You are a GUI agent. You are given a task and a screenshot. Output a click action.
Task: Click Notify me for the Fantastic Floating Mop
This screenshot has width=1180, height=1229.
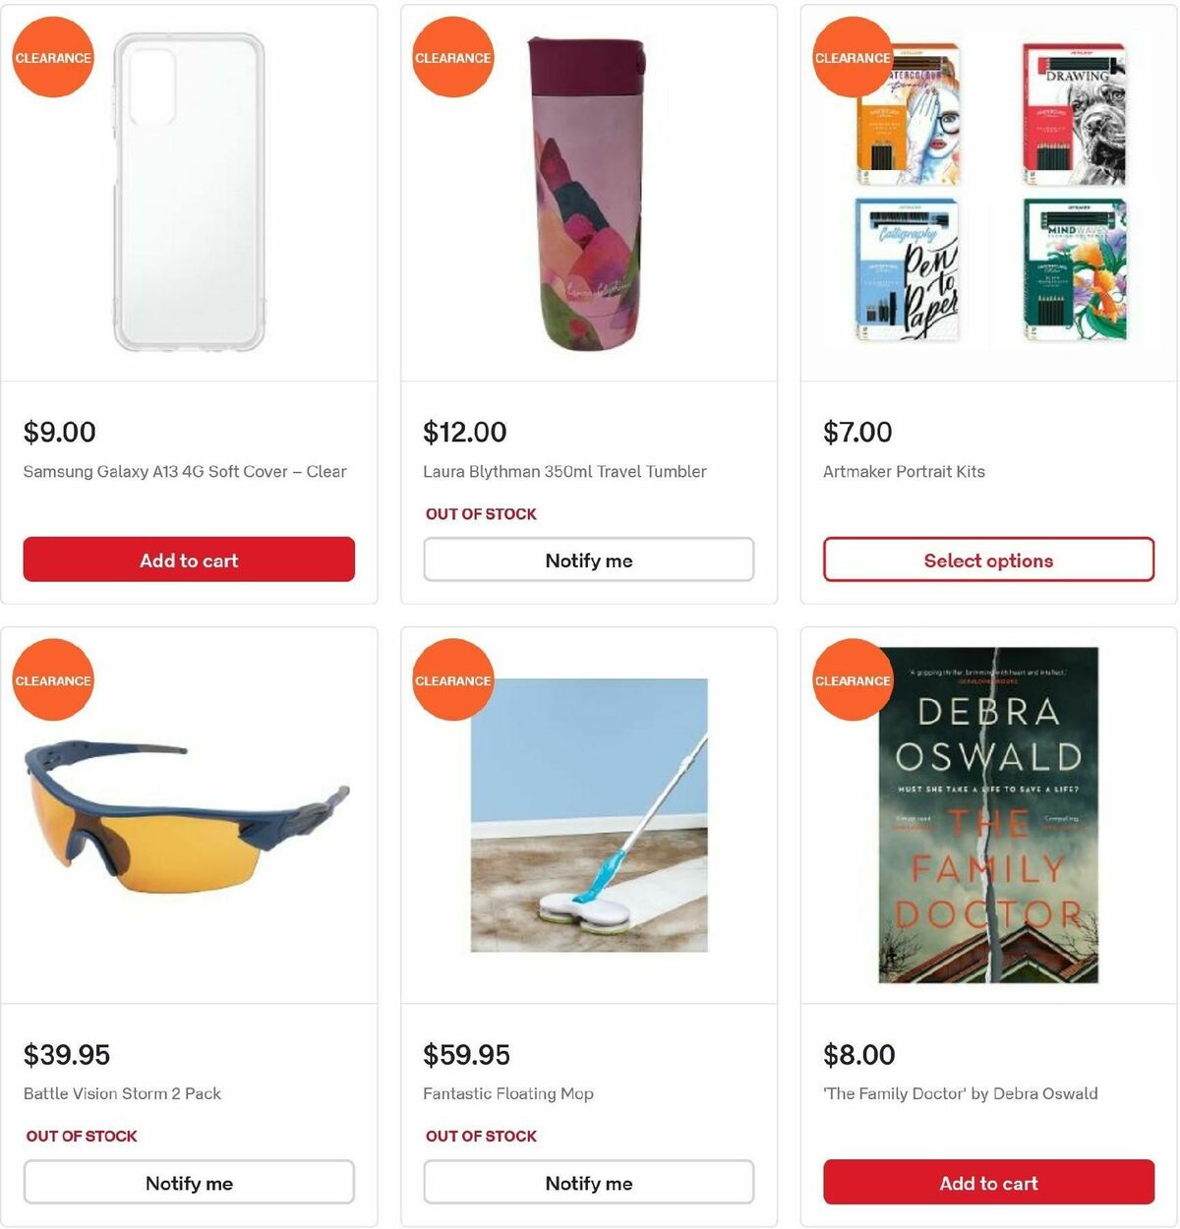click(588, 1183)
